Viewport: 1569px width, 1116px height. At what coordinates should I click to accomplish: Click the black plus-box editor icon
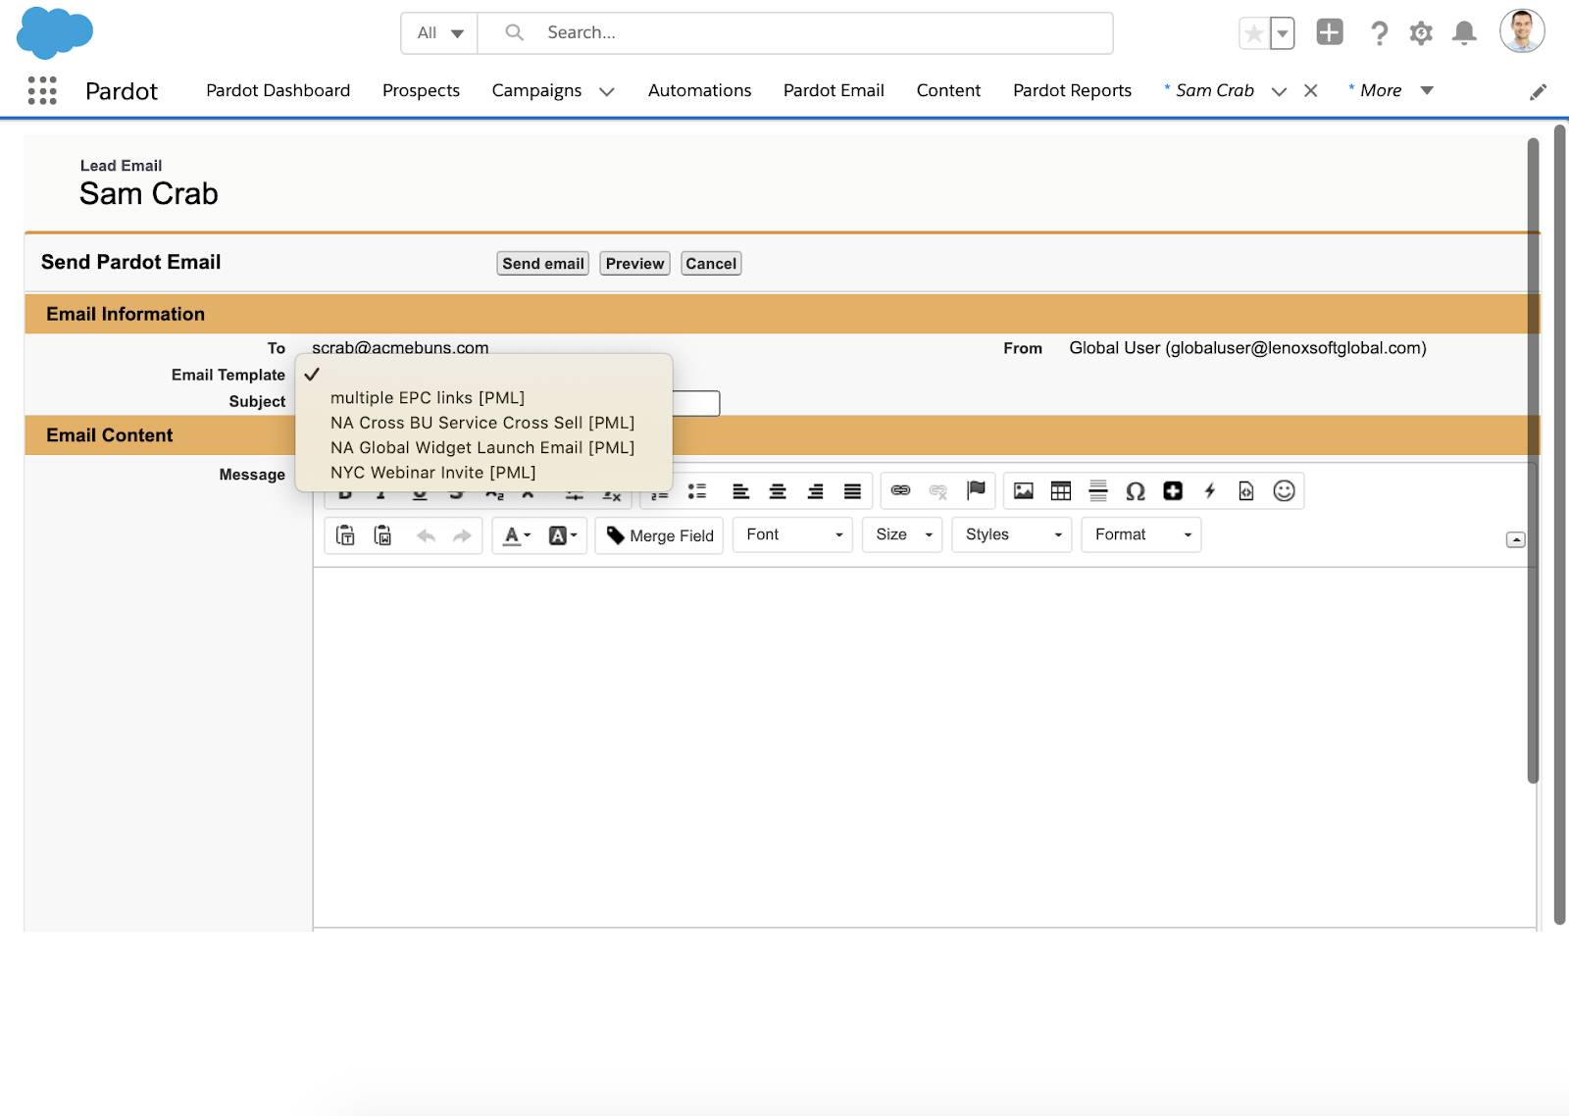tap(1173, 491)
